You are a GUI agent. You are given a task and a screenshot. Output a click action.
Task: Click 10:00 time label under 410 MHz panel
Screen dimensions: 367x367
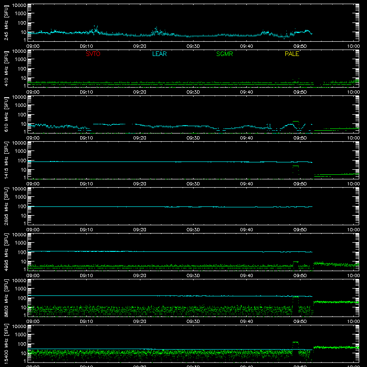coord(353,92)
